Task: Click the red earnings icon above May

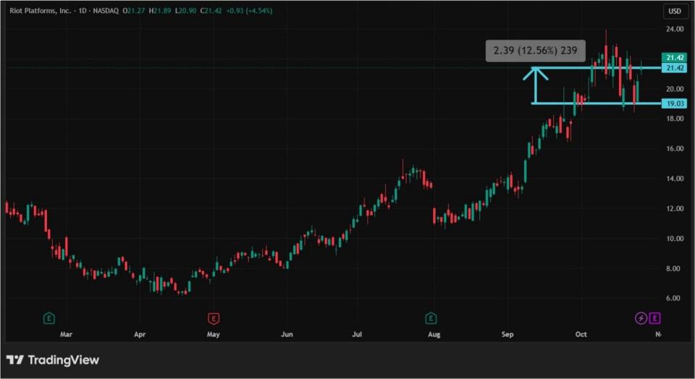Action: coord(214,318)
